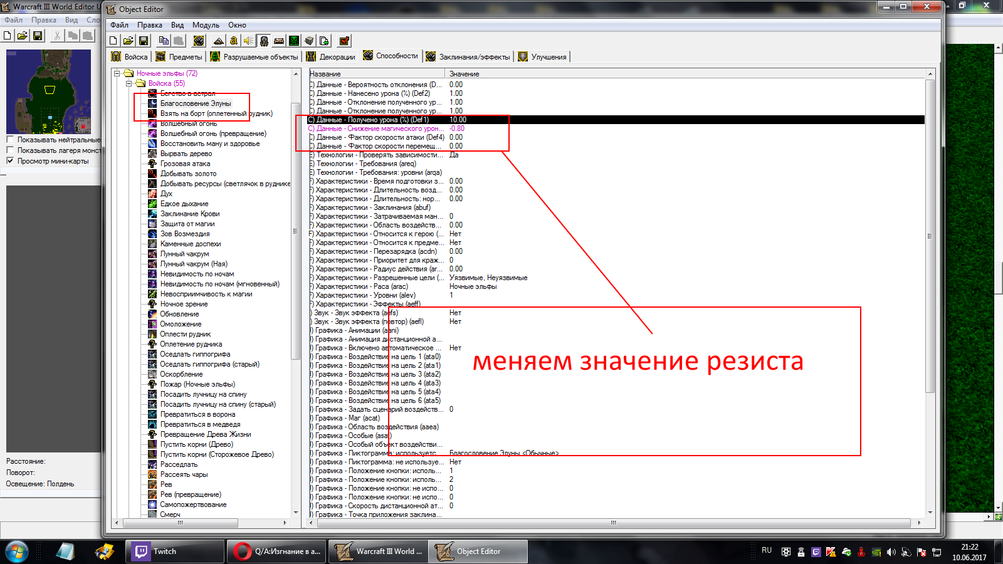The image size is (1003, 564).
Task: Click the ability tree's vertical scrollbar thumb
Action: pyautogui.click(x=296, y=231)
